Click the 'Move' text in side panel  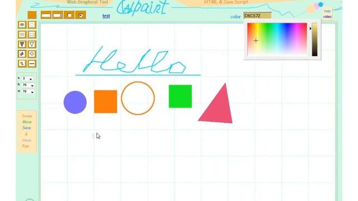pos(27,122)
